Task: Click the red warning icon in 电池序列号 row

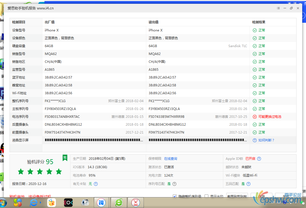Action: click(255, 117)
